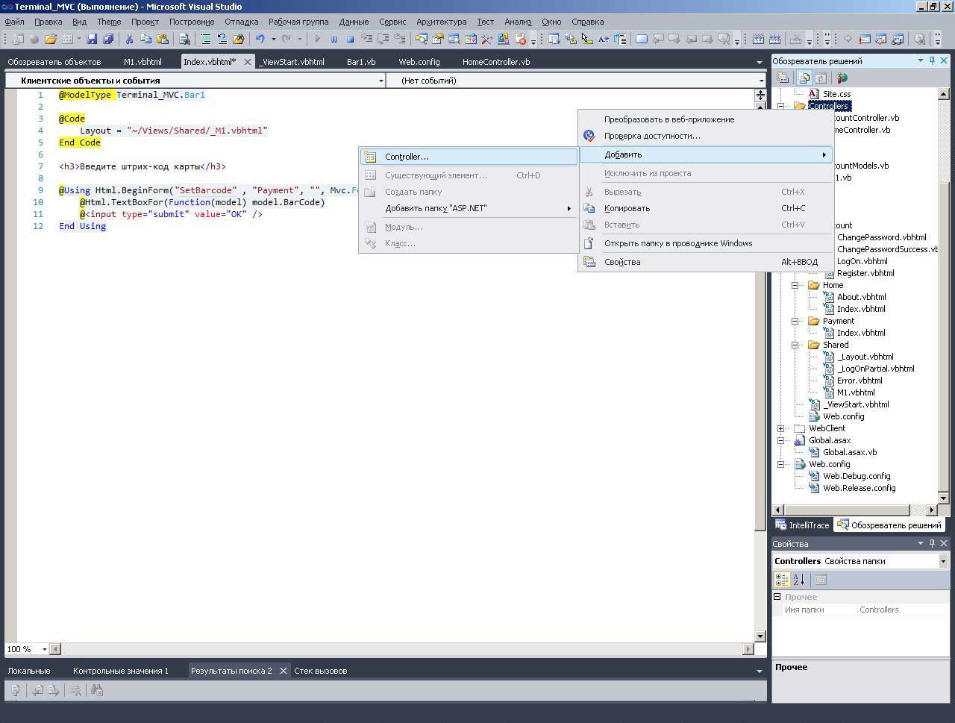The height and width of the screenshot is (723, 955).
Task: Click the globe icon in Solution Explorer toolbar
Action: 842,78
